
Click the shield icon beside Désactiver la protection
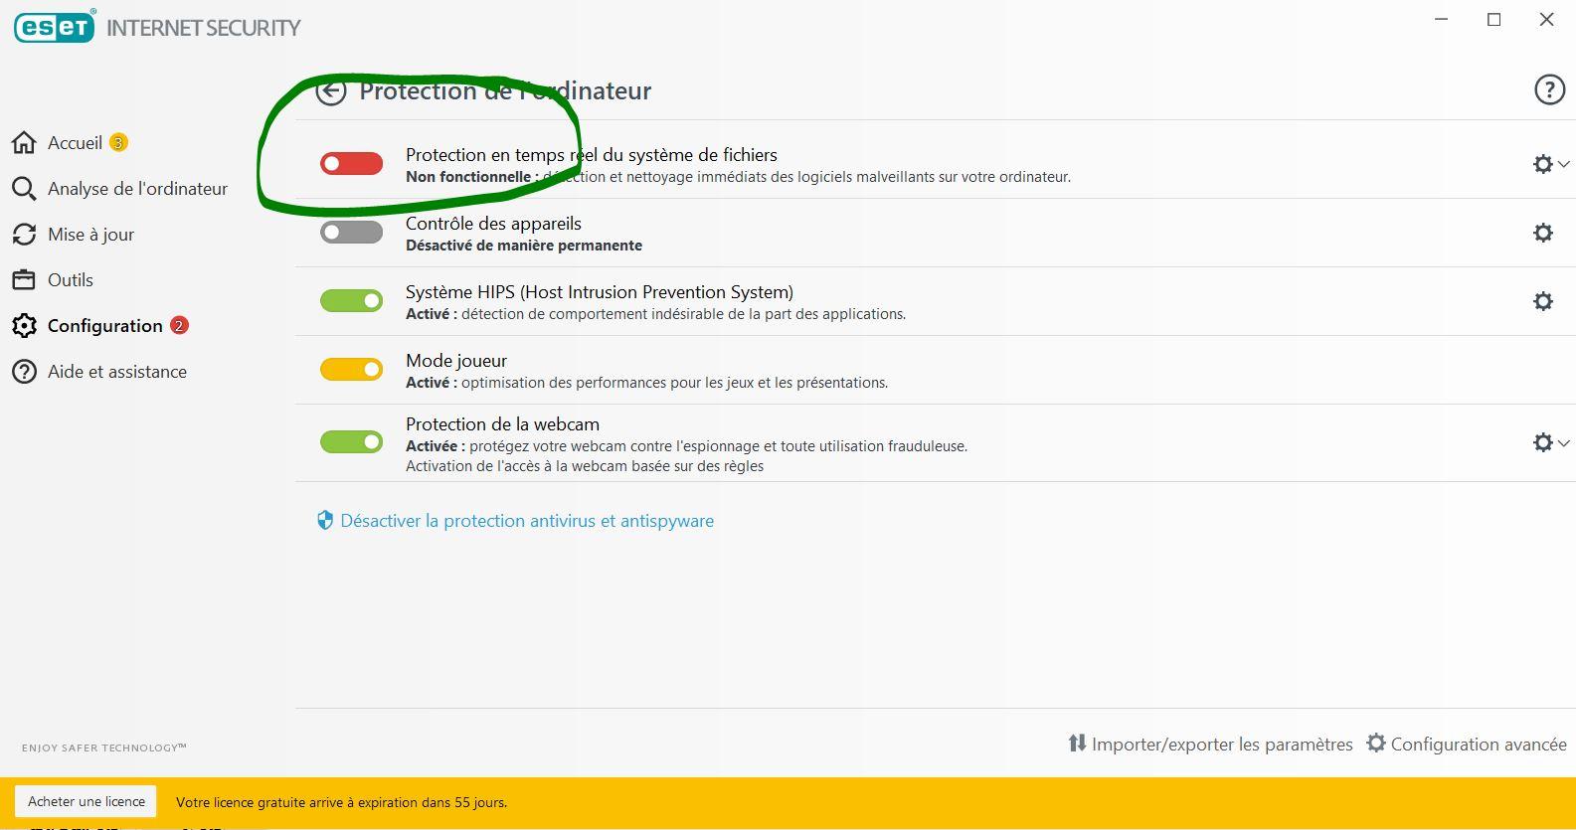325,521
